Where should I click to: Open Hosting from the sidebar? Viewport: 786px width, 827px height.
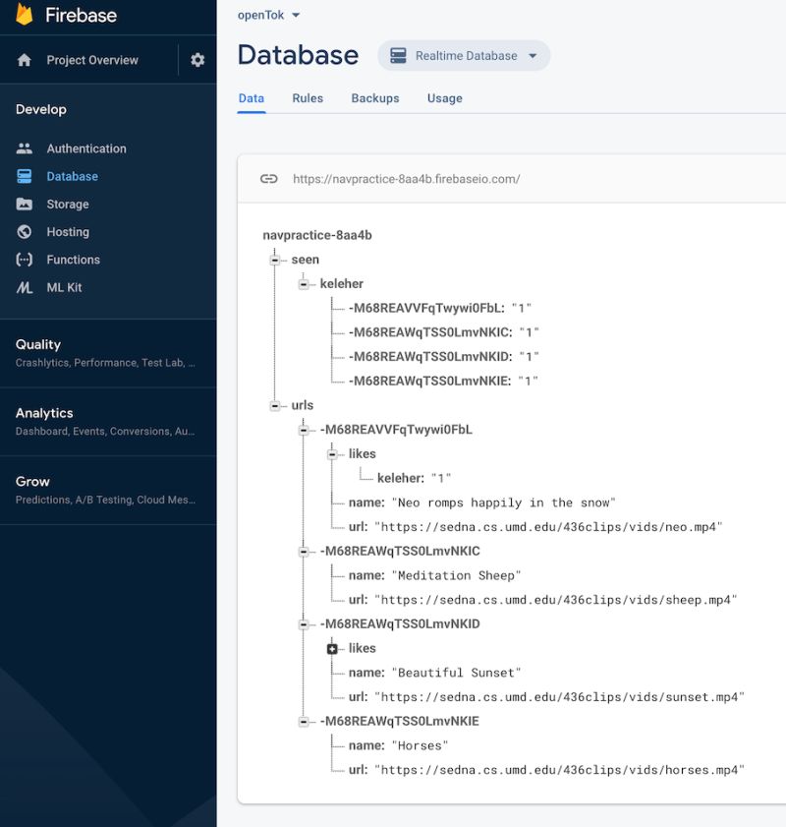tap(68, 231)
